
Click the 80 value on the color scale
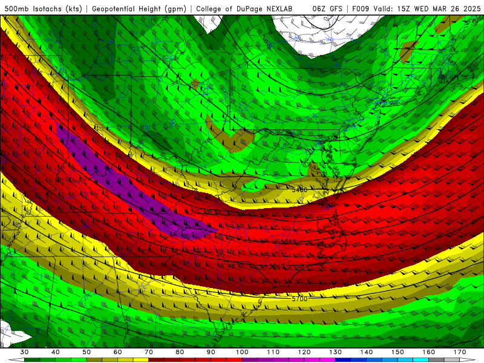pos(180,352)
